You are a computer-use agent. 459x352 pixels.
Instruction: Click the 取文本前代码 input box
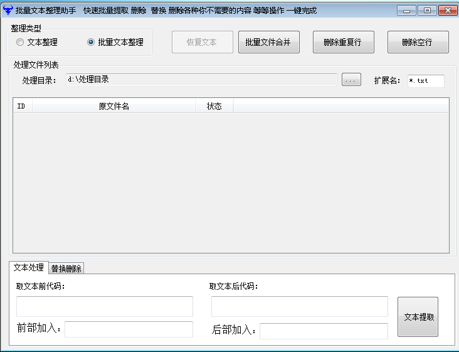[105, 306]
